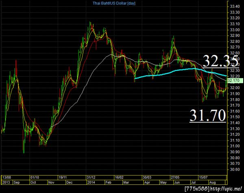Select the Aug month label
Screen dimensions: 244x193
(213, 182)
